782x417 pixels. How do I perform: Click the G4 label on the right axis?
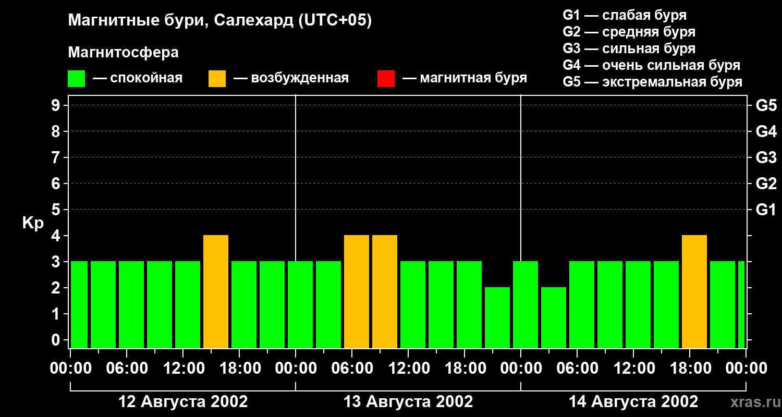766,131
